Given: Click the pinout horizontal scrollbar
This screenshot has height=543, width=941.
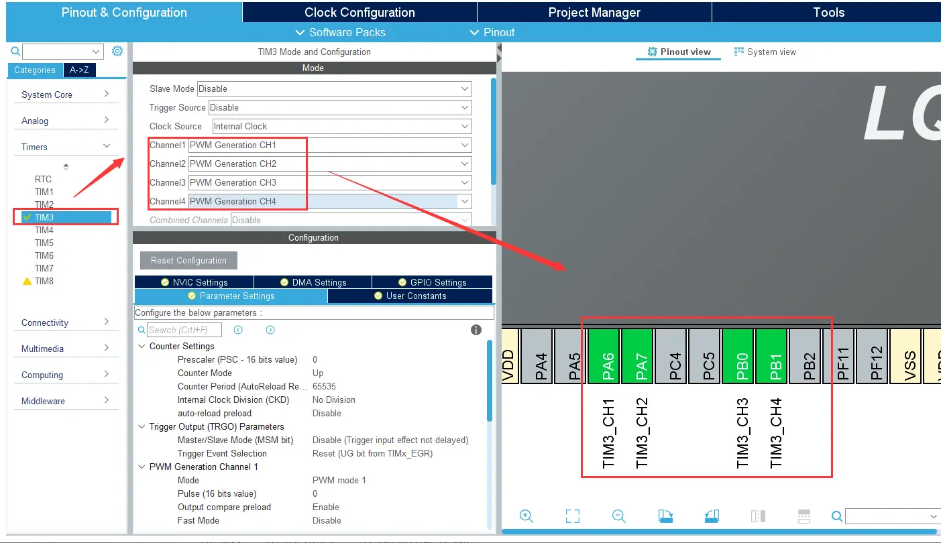Looking at the screenshot, I should point(721,532).
